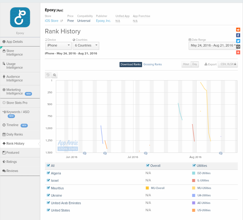Share page via Twitter icon
243x220 pixels.
click(238, 41)
